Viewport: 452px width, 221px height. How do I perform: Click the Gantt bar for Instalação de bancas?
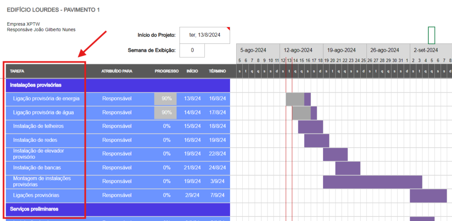tap(348, 168)
